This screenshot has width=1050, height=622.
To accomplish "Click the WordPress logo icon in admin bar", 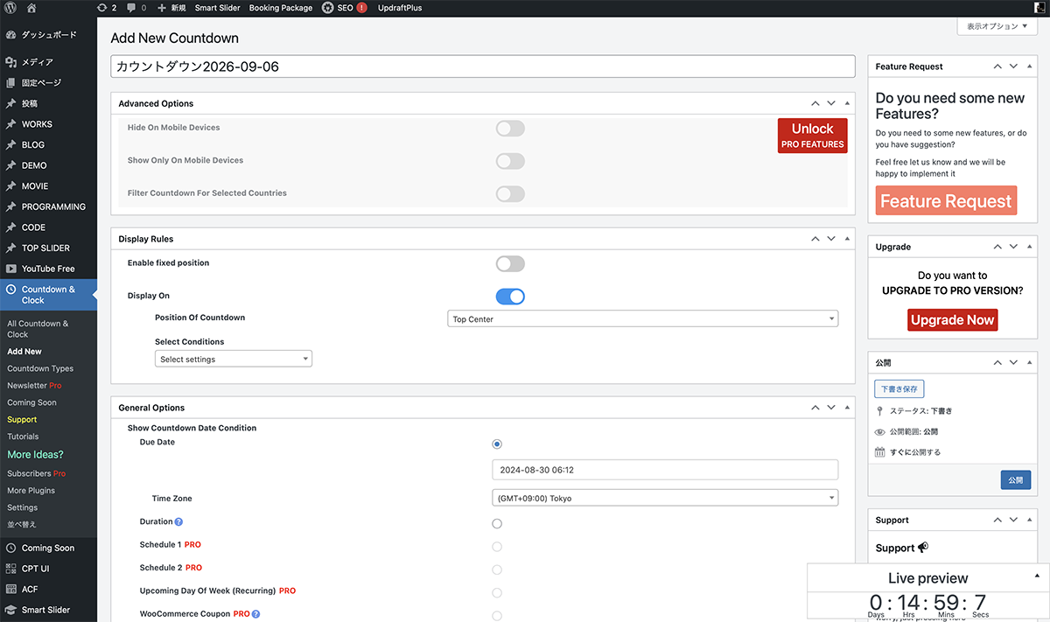I will click(11, 8).
